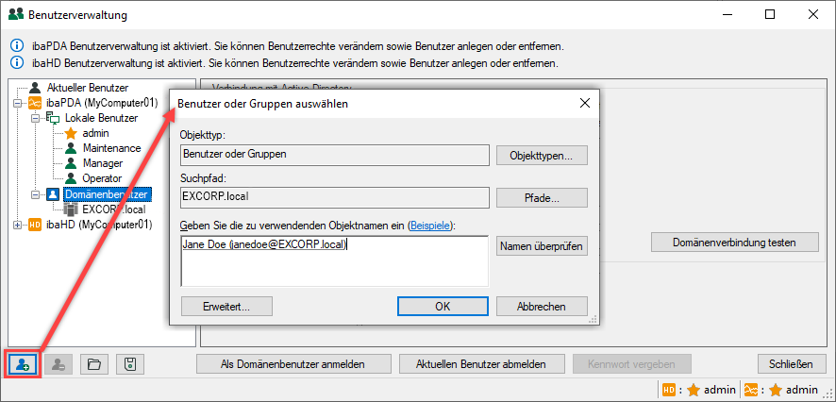Select the Maintenance user

[x=111, y=148]
